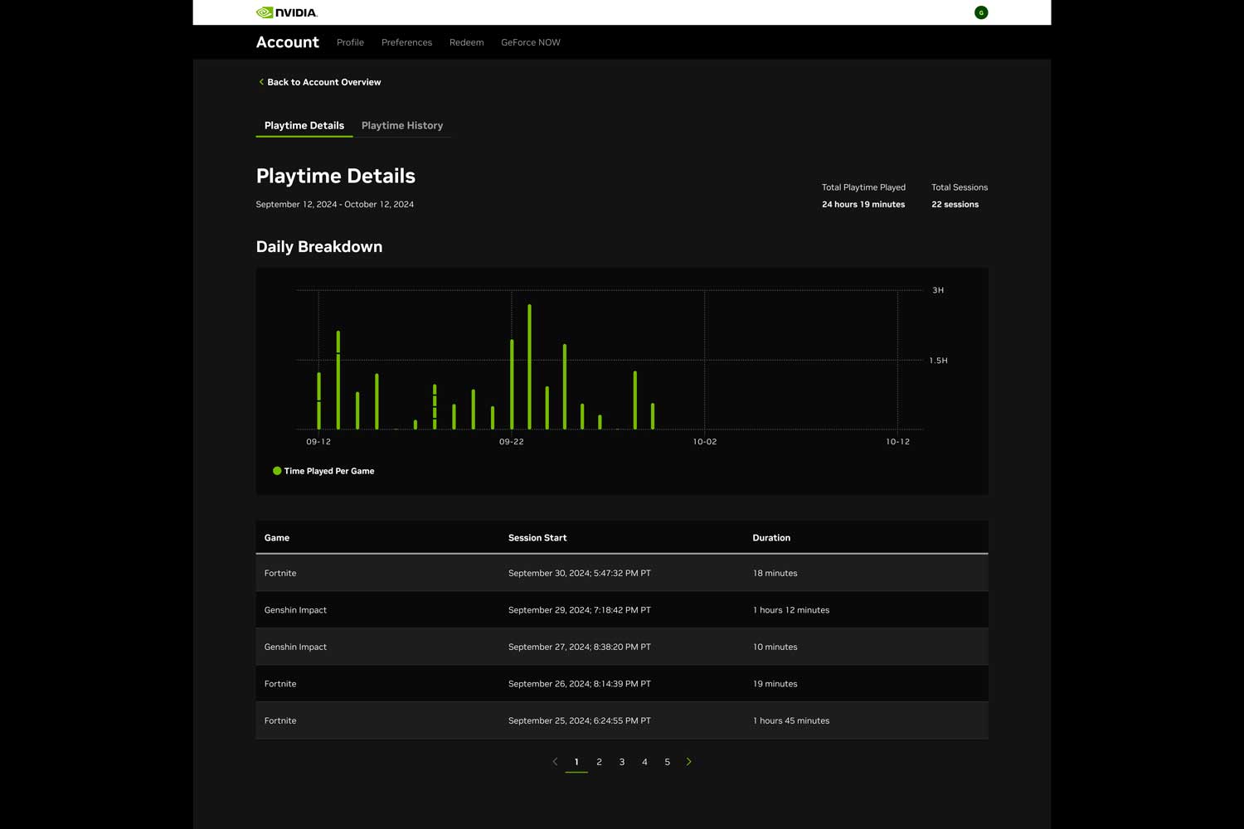Screen dimensions: 1244x829
Task: Switch to the Playtime History tab
Action: pos(402,125)
